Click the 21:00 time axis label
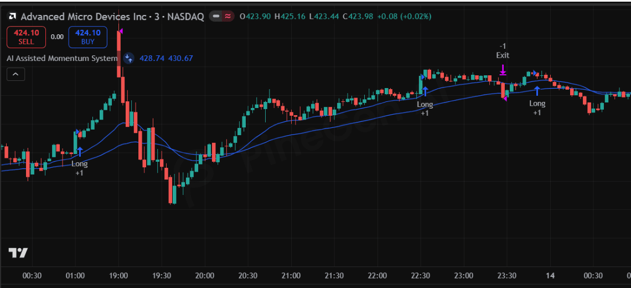631x288 pixels. (291, 276)
